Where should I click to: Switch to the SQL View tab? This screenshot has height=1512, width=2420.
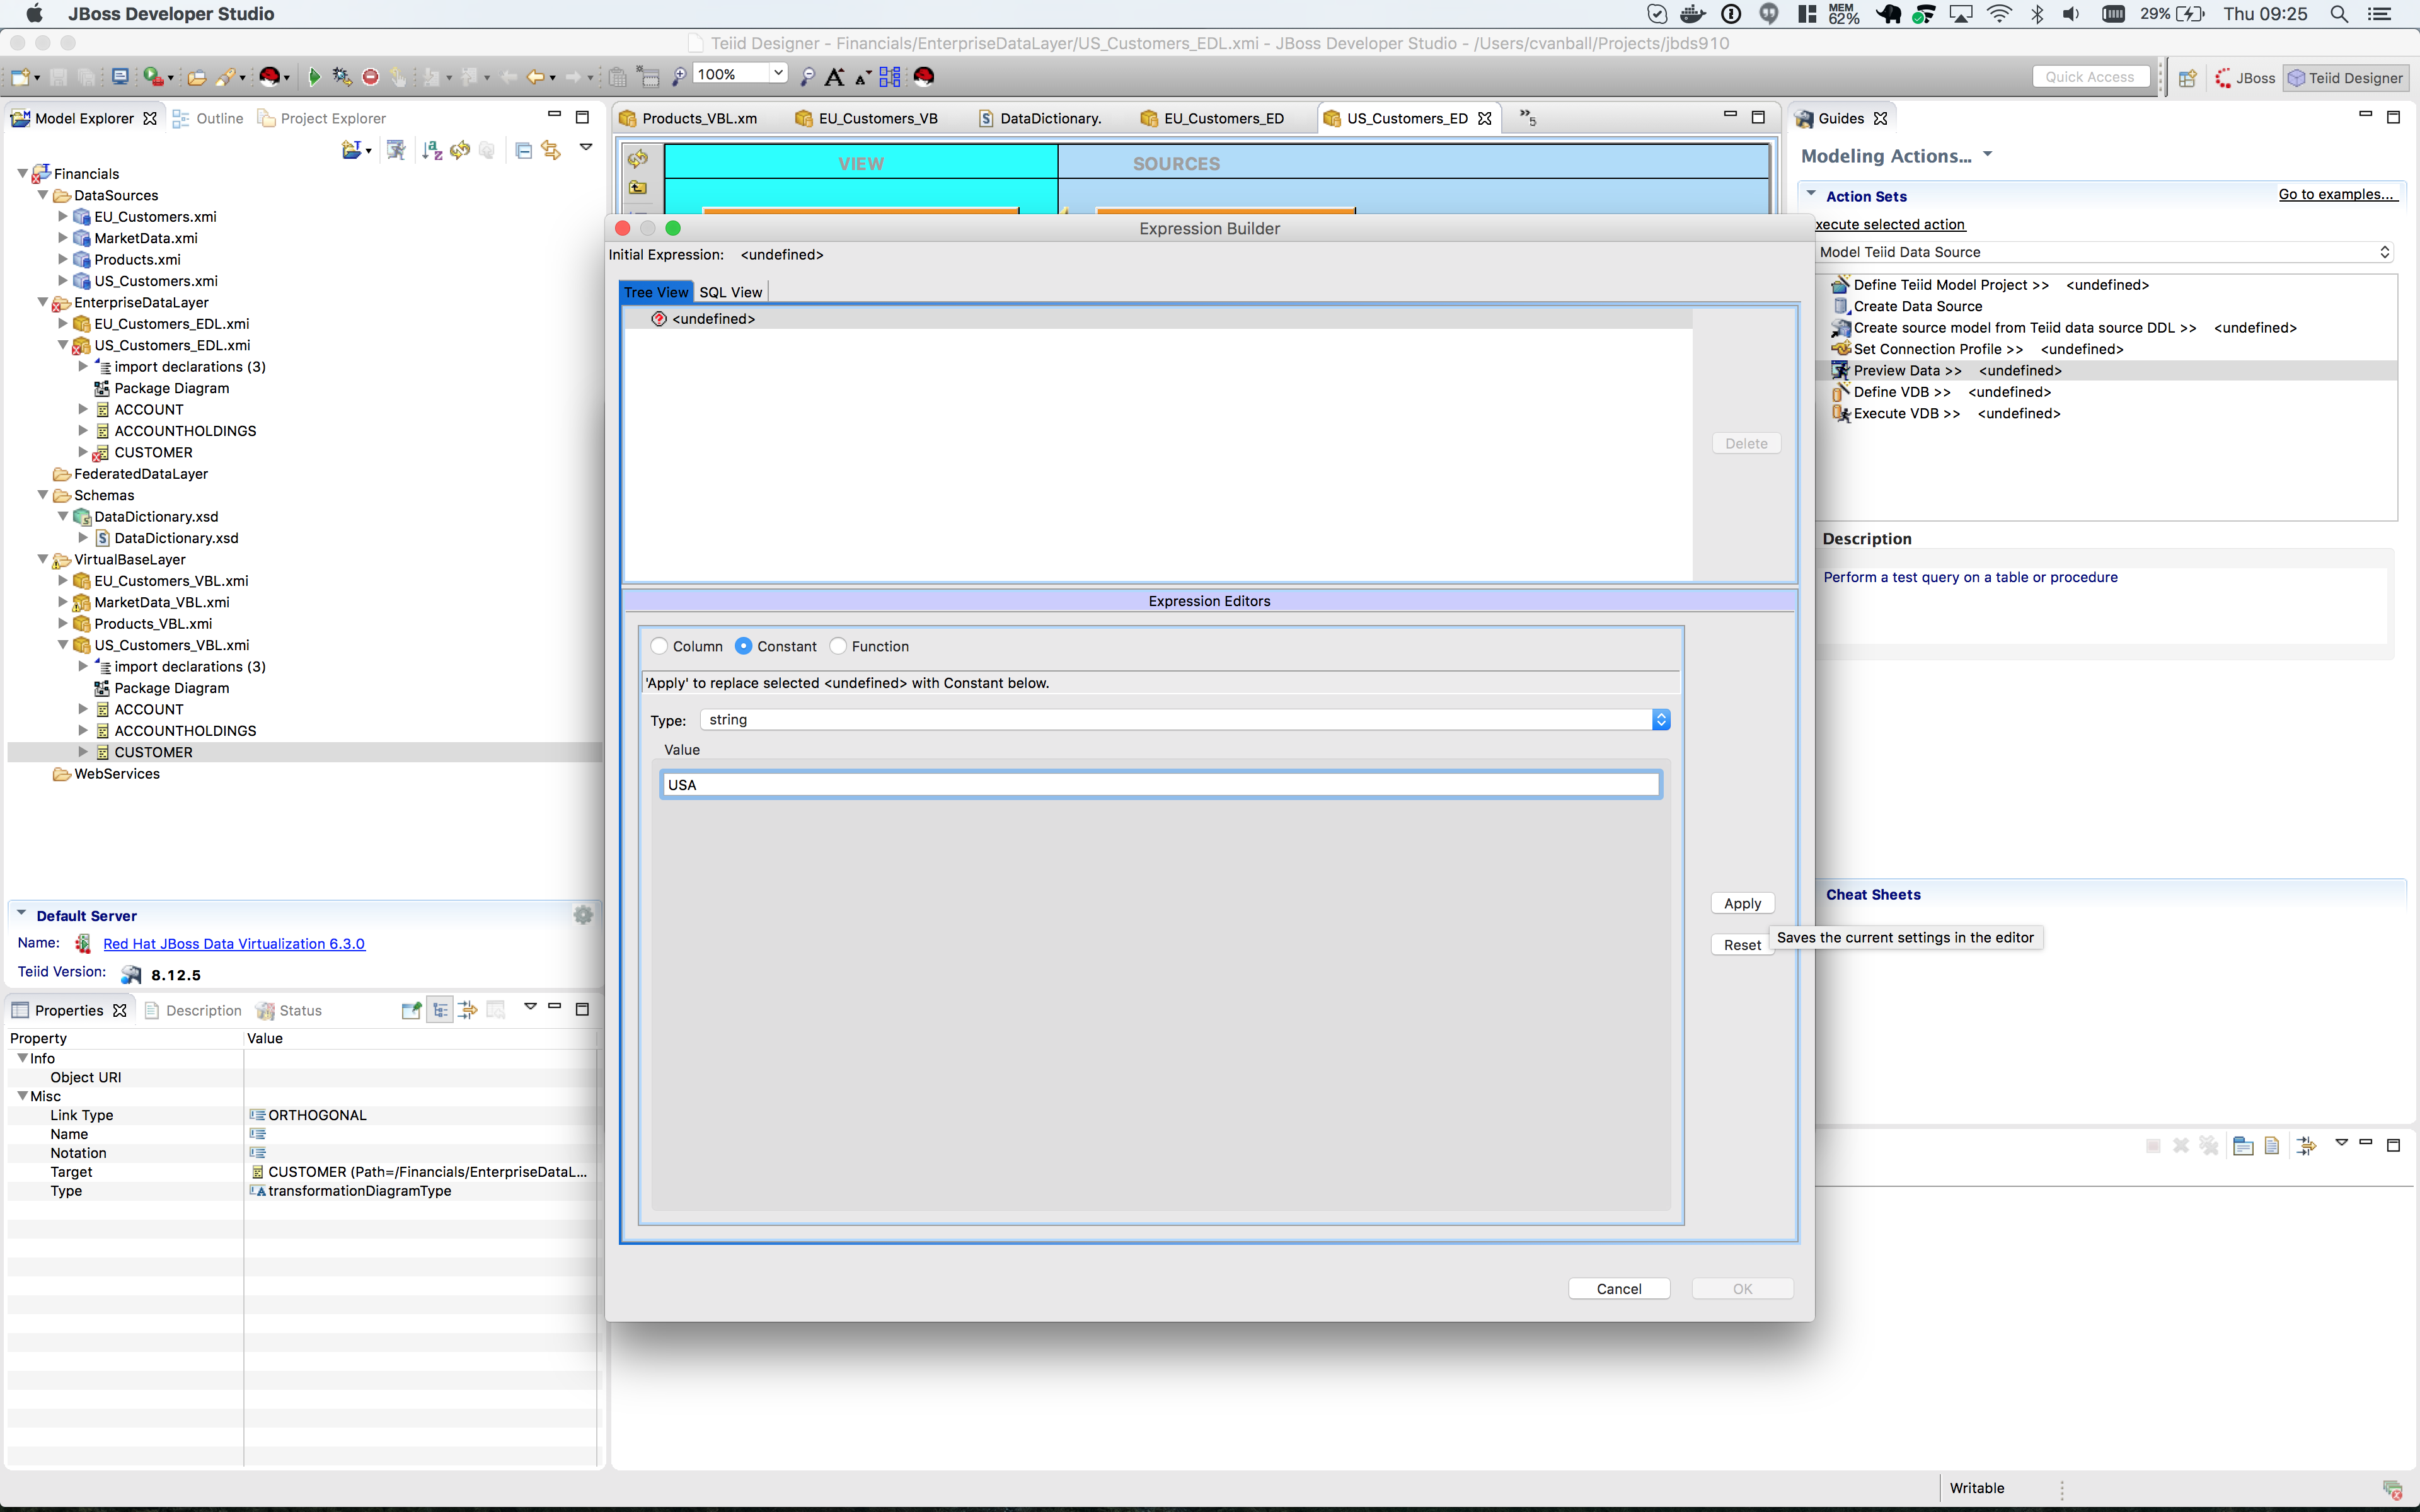[731, 291]
